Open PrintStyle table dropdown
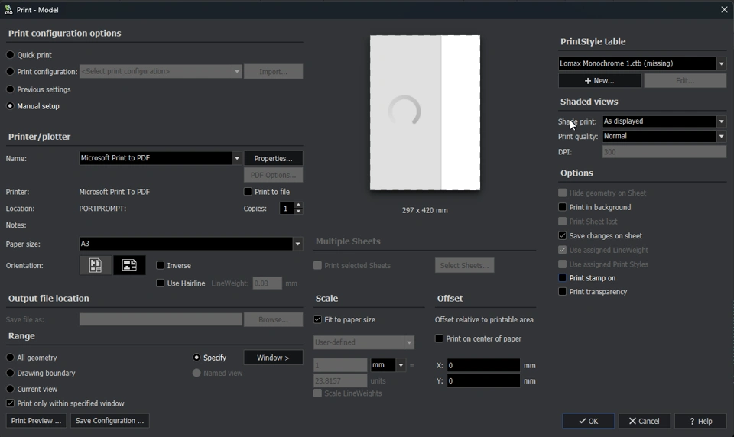The width and height of the screenshot is (734, 437). 721,63
